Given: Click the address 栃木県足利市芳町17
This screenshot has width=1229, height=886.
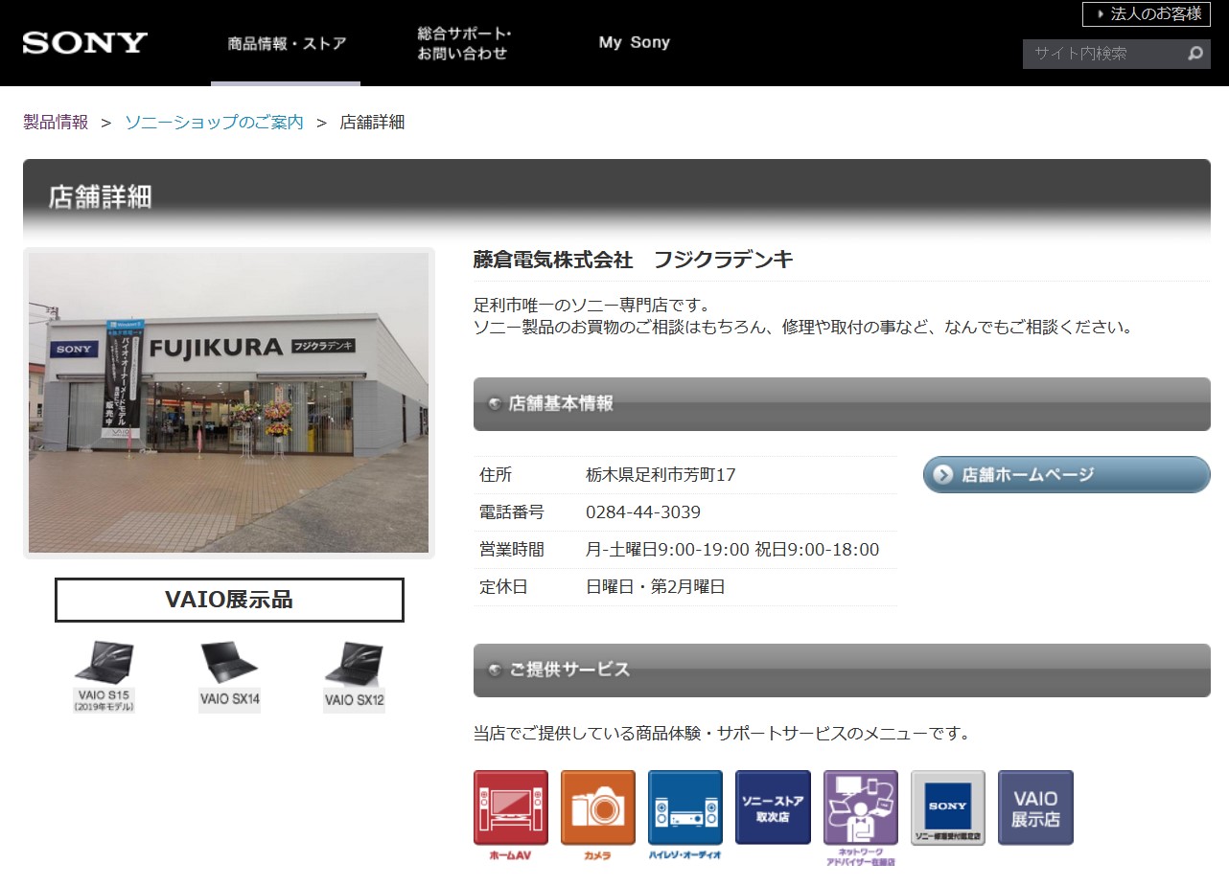Looking at the screenshot, I should point(661,475).
